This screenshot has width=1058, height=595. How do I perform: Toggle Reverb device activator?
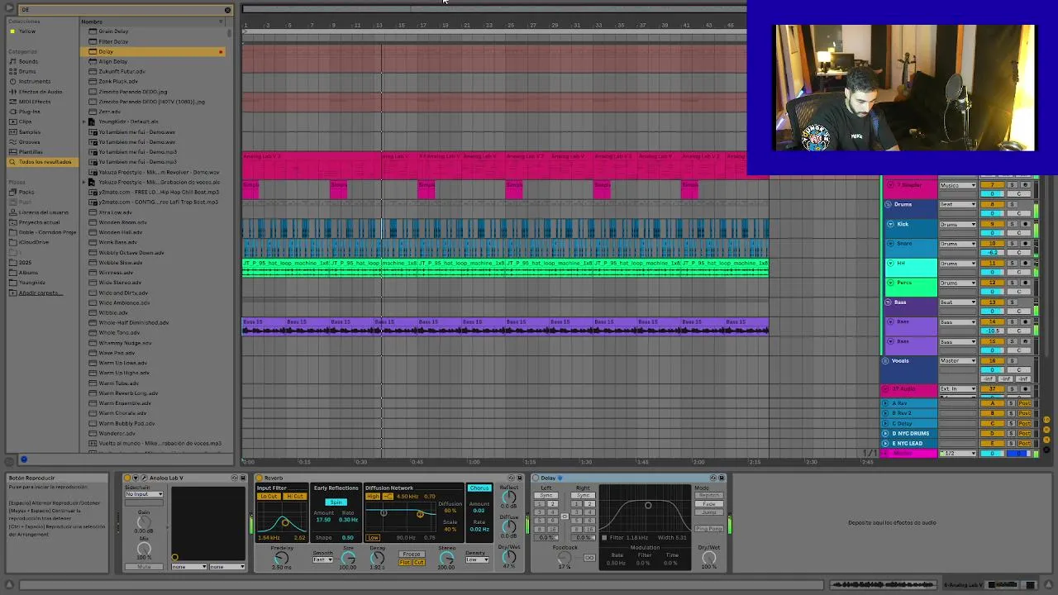pos(259,478)
